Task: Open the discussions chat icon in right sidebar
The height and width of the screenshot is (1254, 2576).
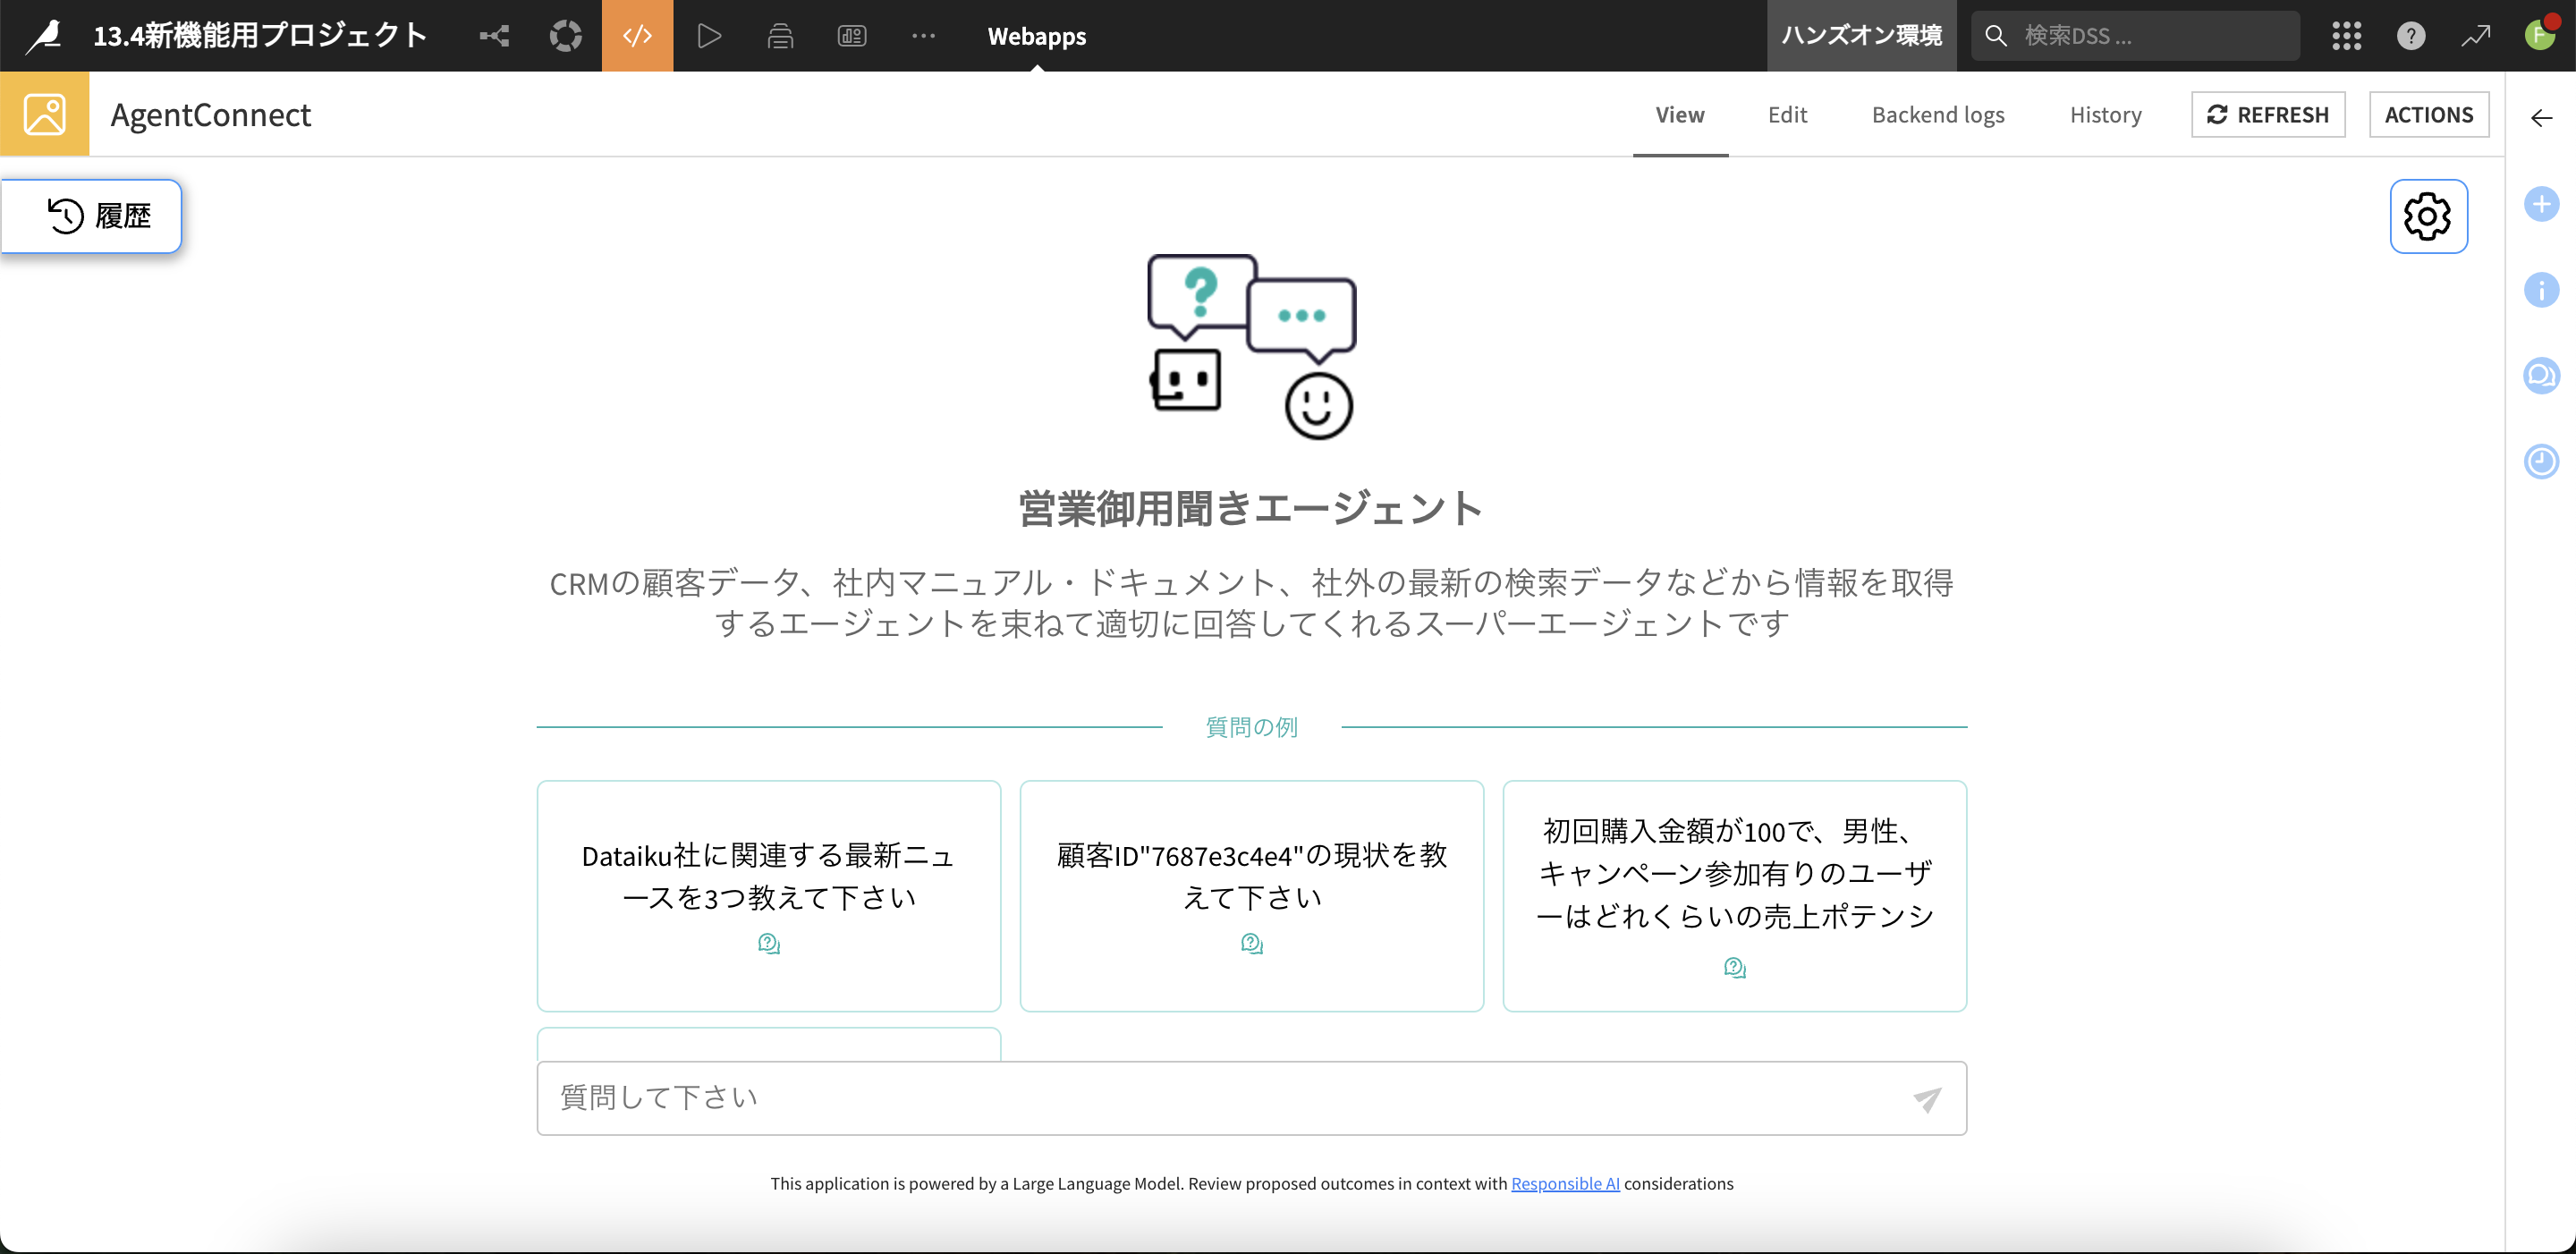Action: [2541, 376]
